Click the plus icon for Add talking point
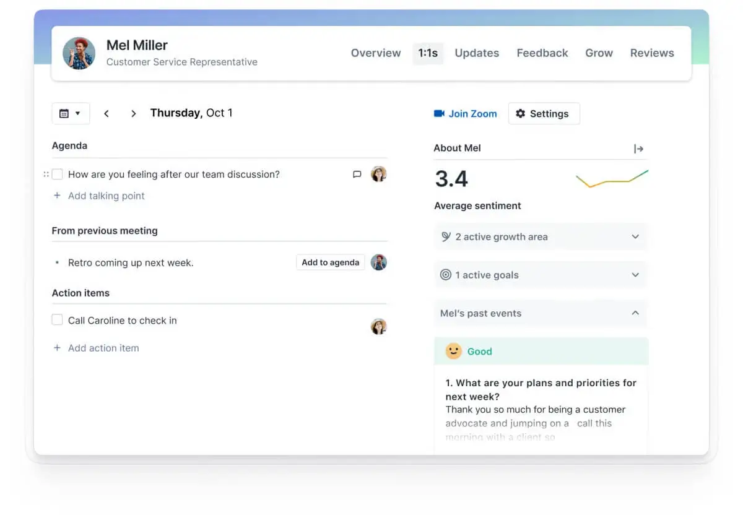This screenshot has height=523, width=743. point(57,196)
